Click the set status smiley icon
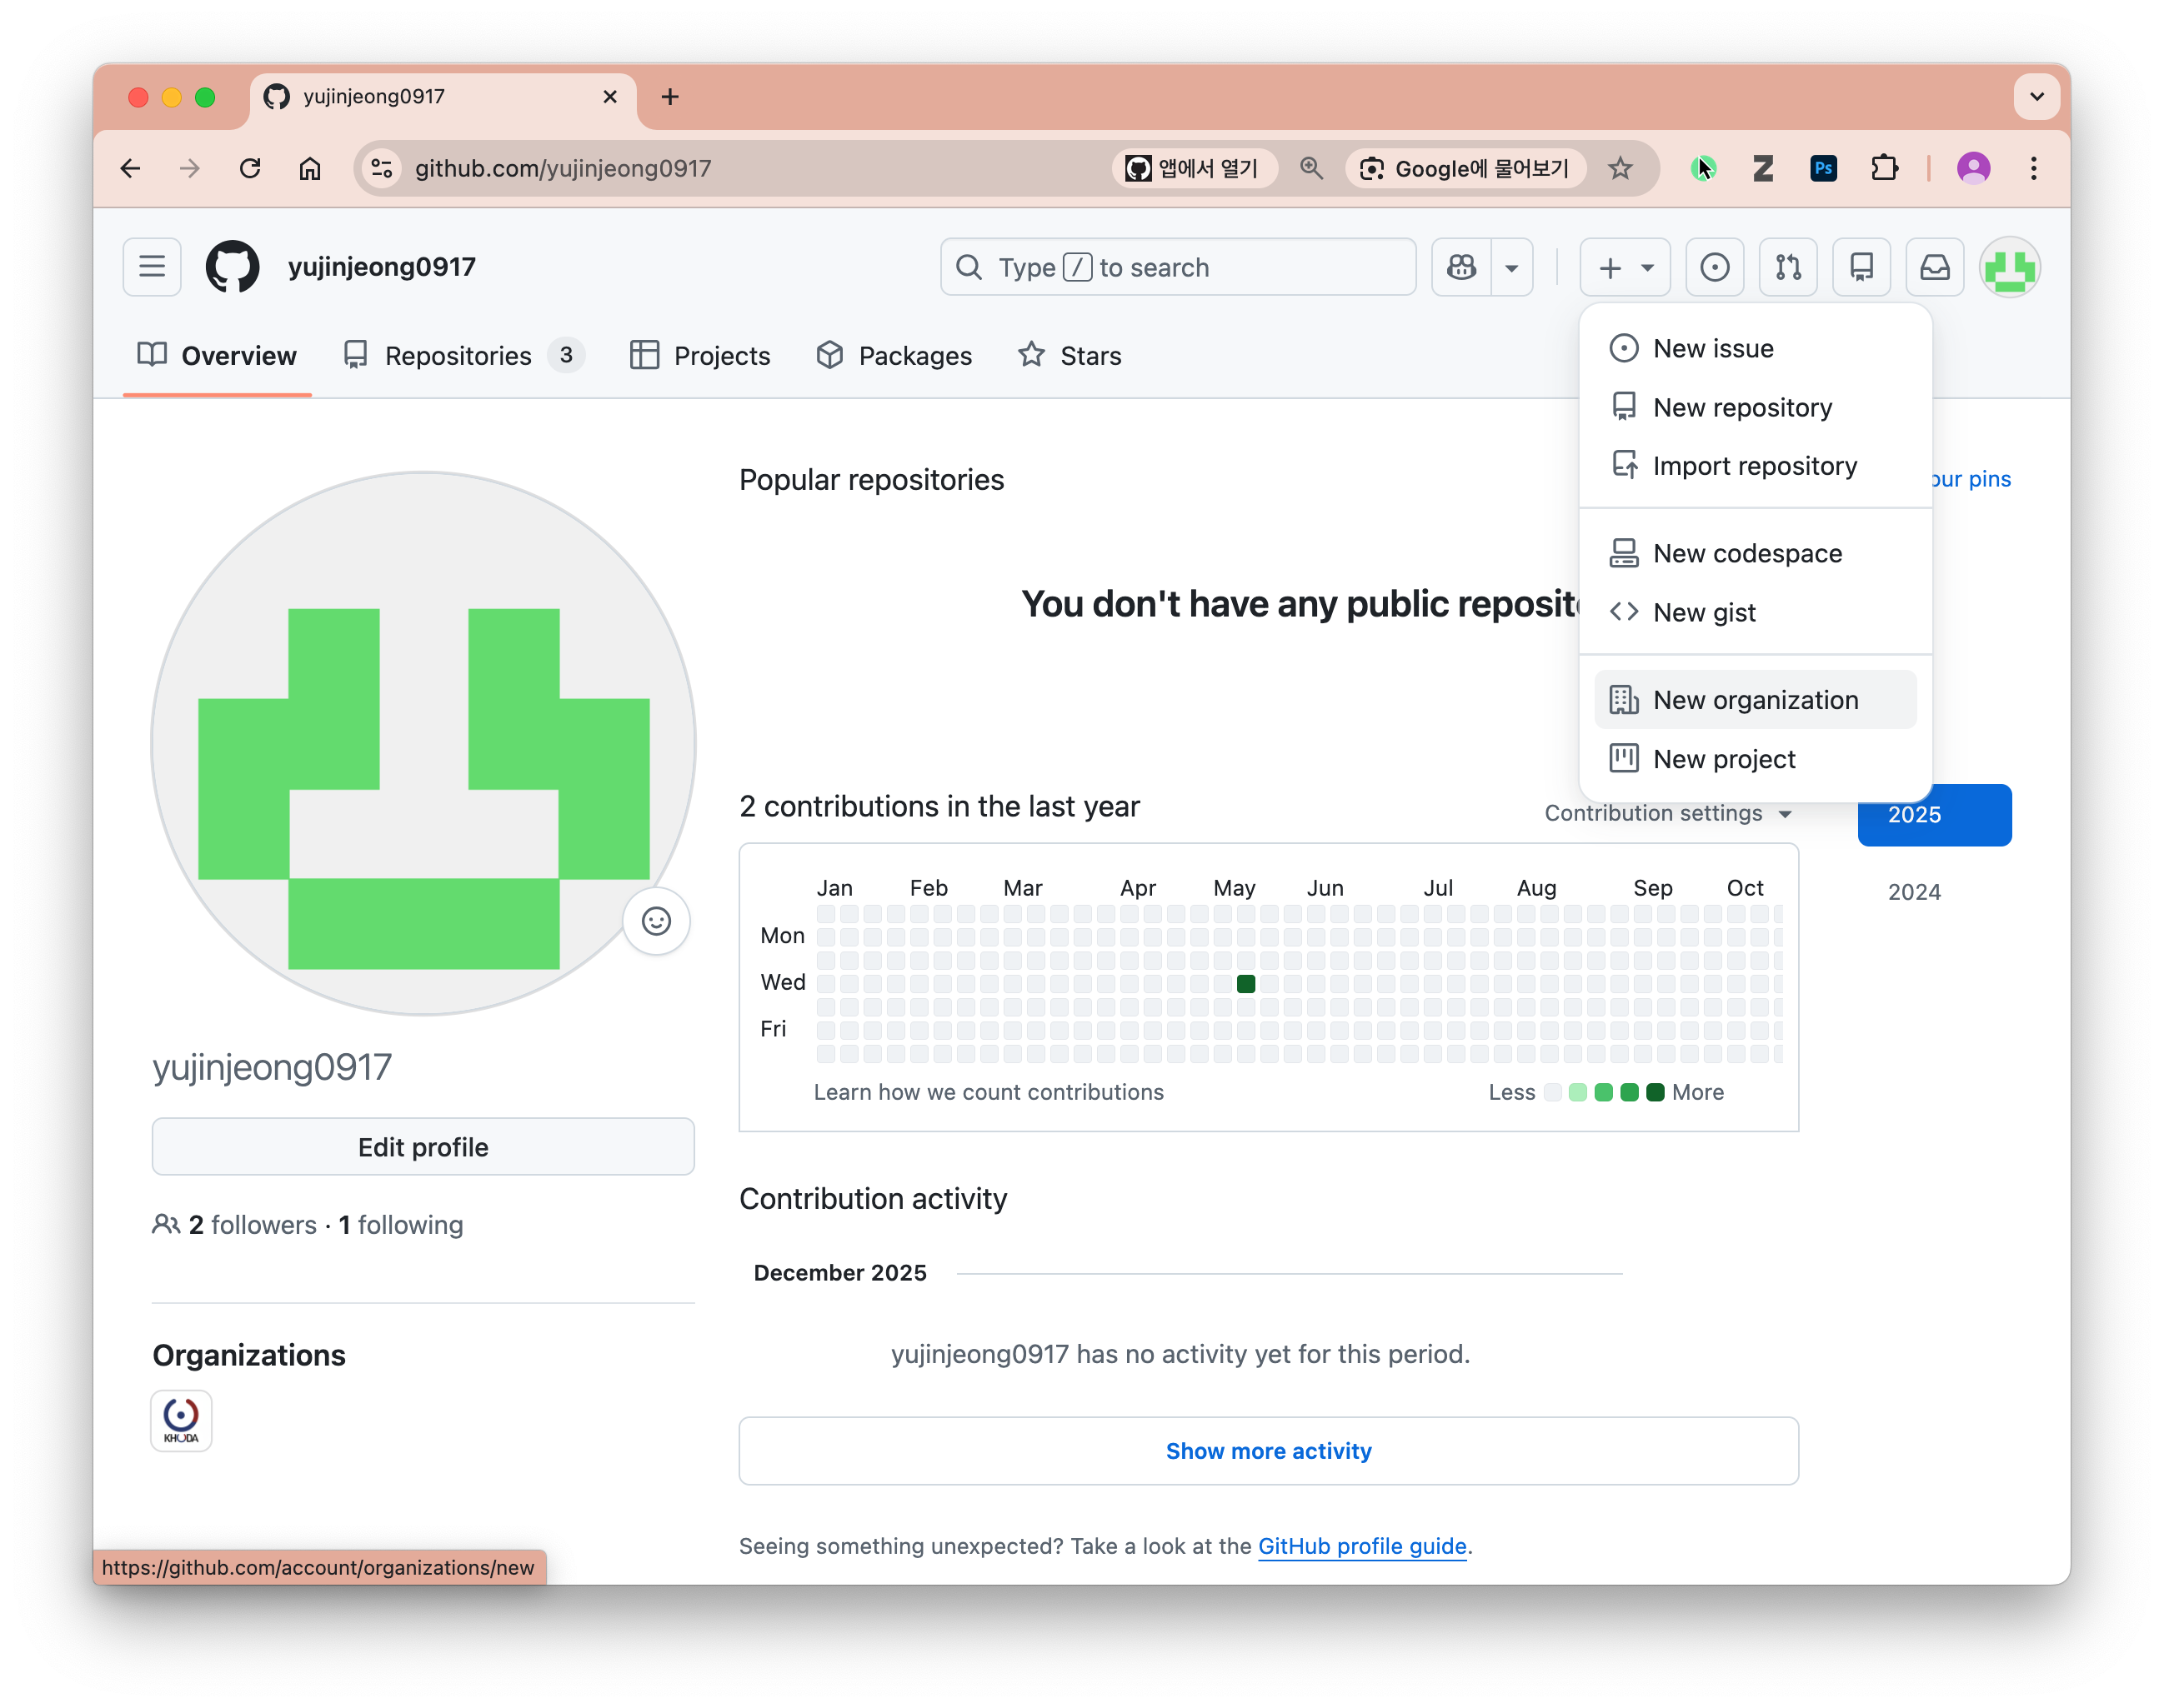 click(x=656, y=921)
